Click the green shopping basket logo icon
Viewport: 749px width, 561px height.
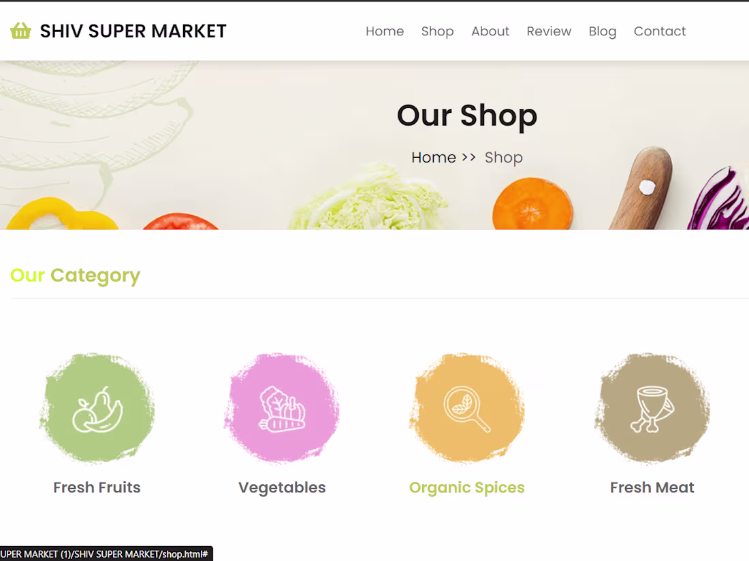[20, 31]
